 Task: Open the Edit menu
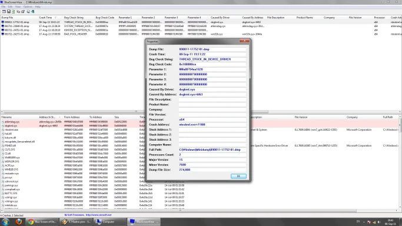[x=10, y=6]
